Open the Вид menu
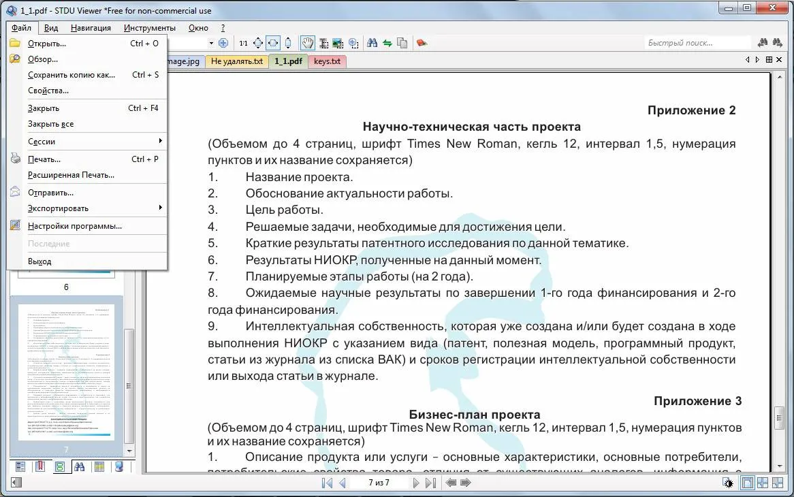Viewport: 794px width, 497px height. (x=50, y=28)
